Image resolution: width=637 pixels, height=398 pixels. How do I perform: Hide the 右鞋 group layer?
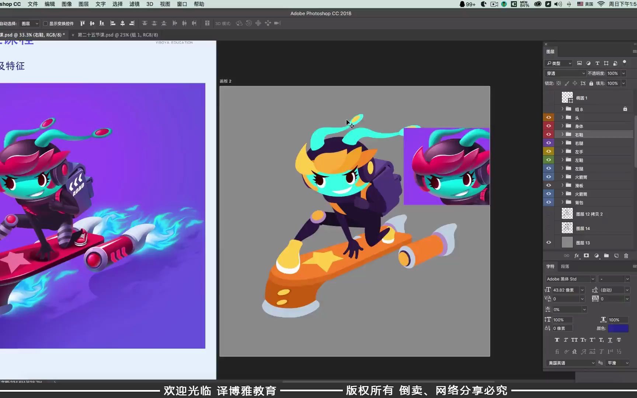(549, 135)
